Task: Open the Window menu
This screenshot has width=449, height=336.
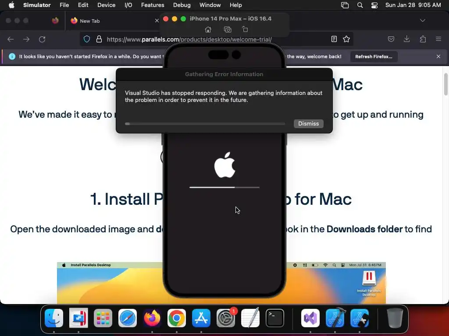Action: coord(210,5)
